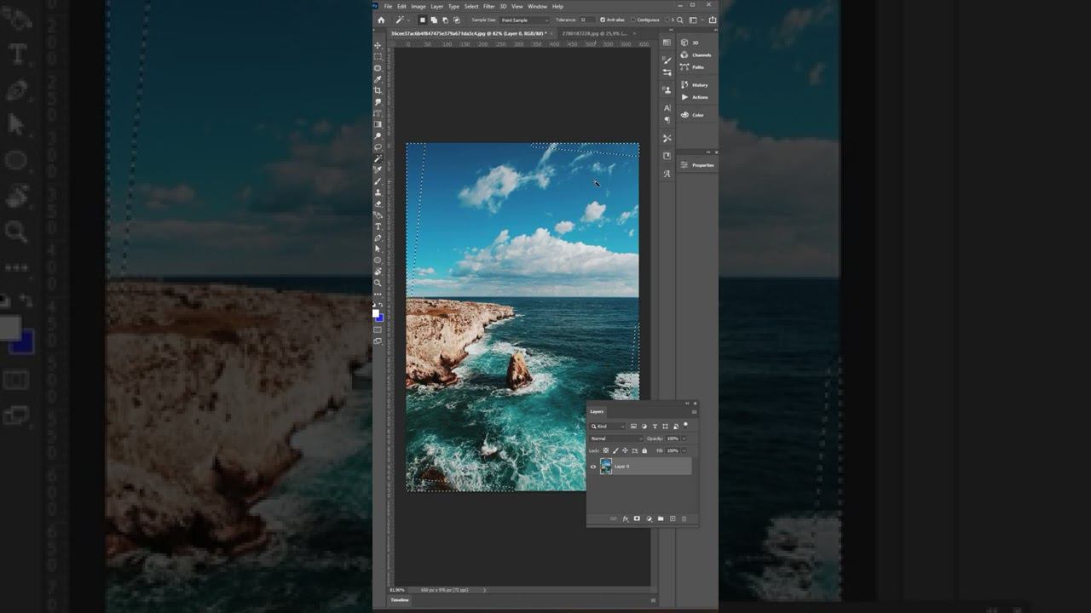Click the blue background color swatch
This screenshot has width=1091, height=613.
point(379,318)
